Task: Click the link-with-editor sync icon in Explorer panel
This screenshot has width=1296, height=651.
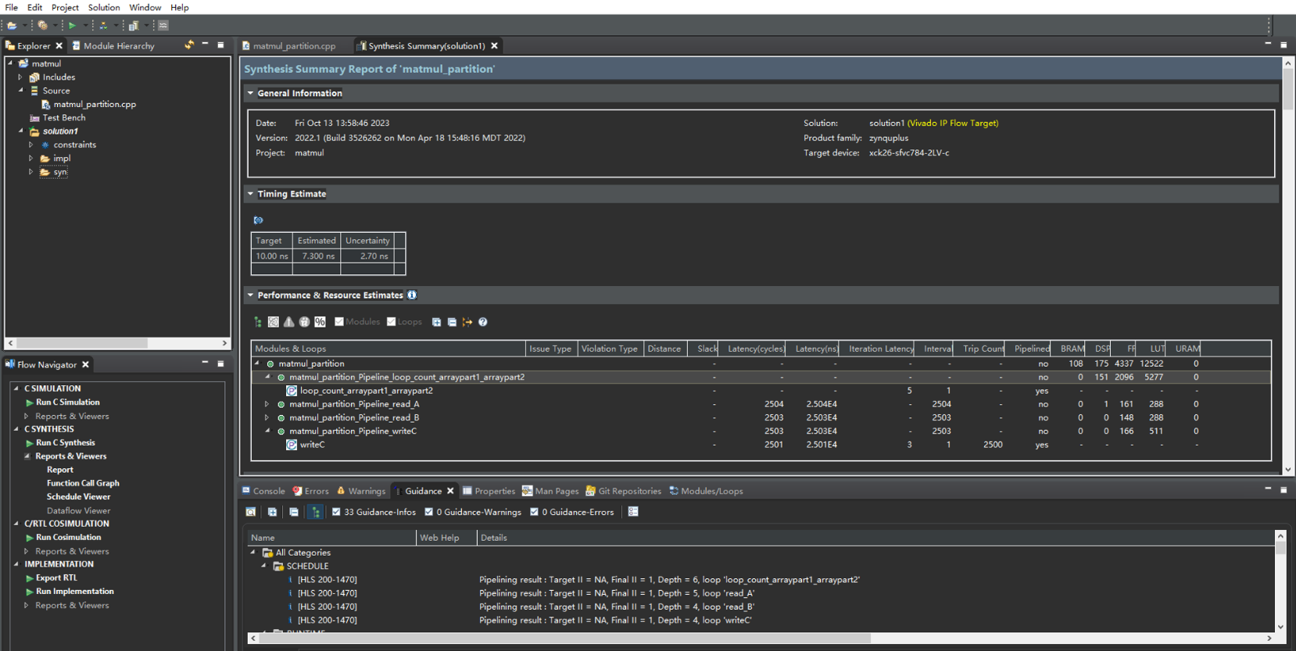Action: click(189, 45)
